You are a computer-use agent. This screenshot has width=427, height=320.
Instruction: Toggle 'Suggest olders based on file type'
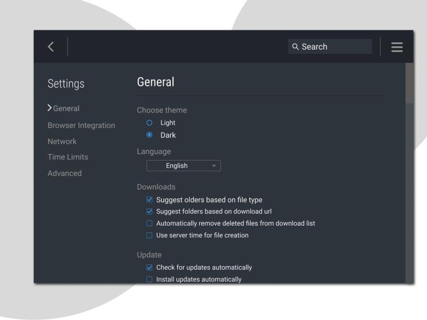[149, 199]
